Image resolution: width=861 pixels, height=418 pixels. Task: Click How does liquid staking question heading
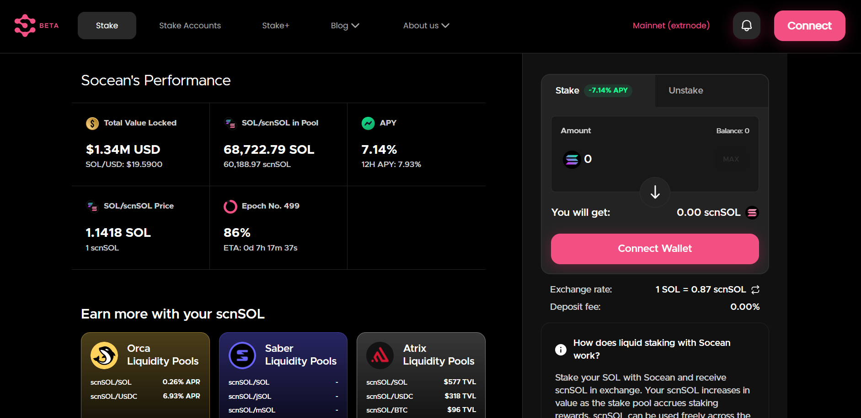[x=652, y=349]
